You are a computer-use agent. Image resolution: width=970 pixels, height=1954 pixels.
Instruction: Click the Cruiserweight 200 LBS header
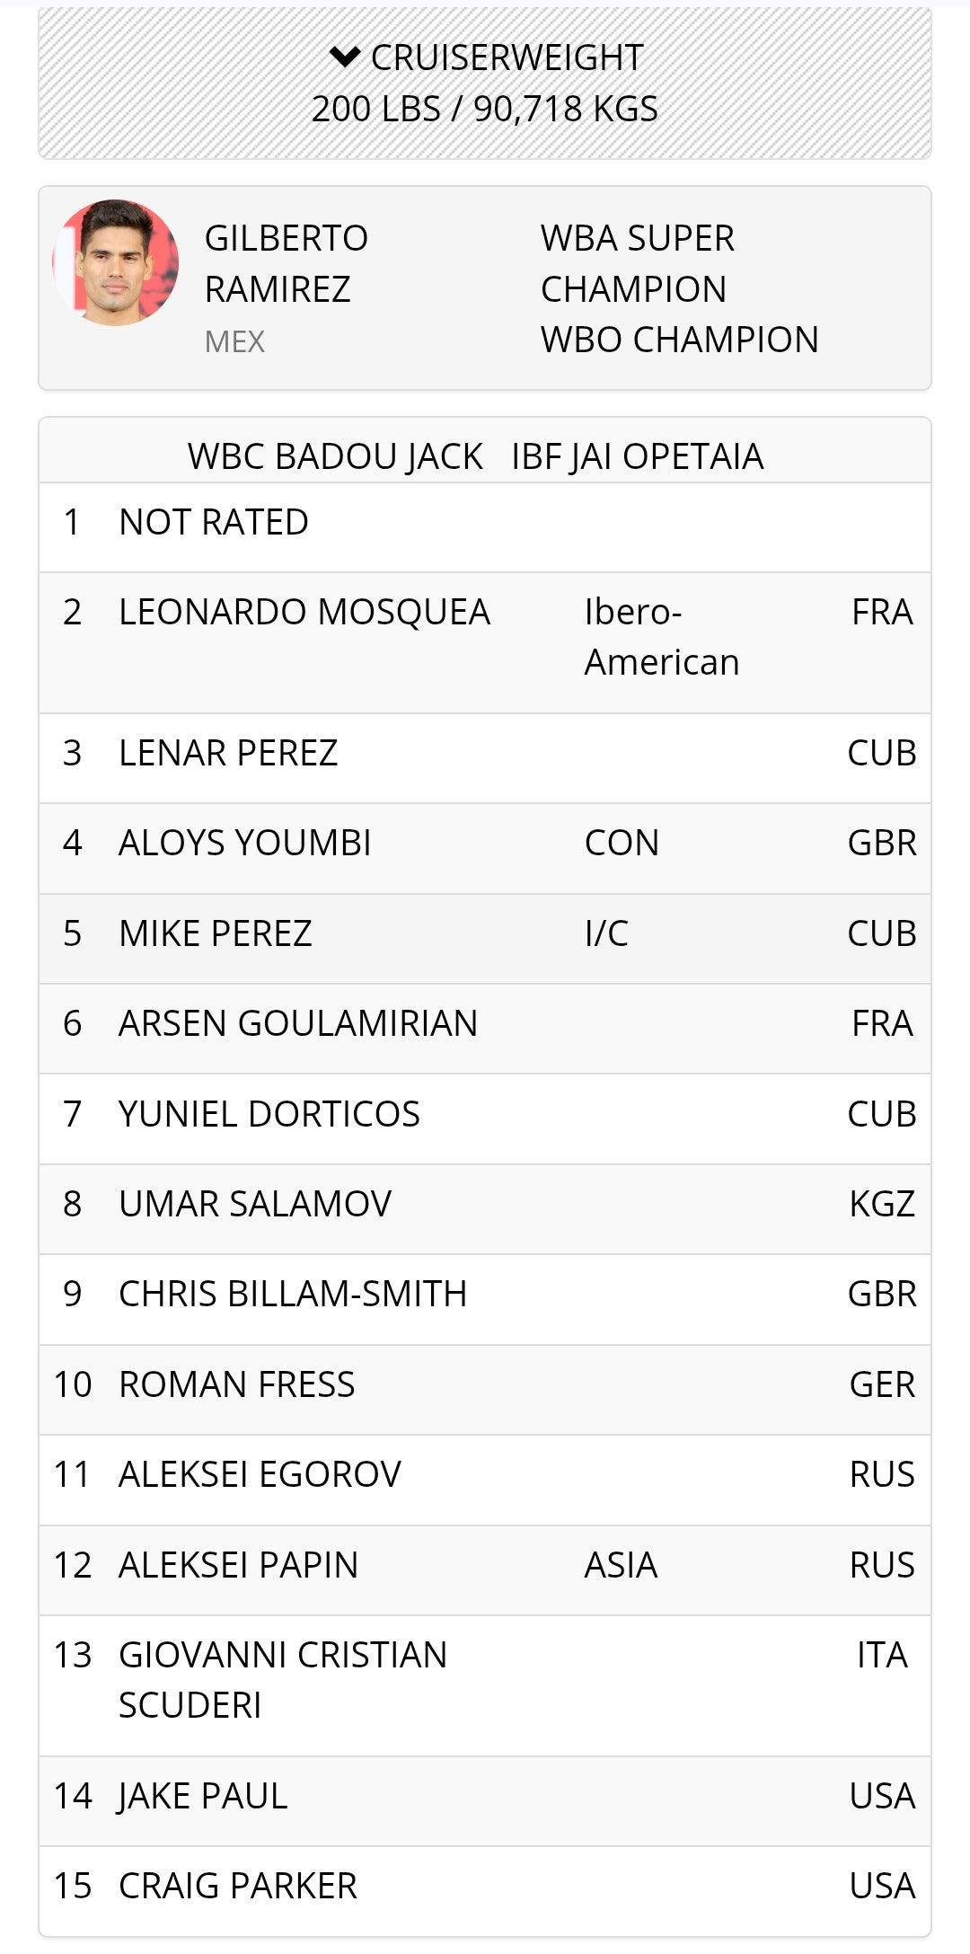[485, 83]
